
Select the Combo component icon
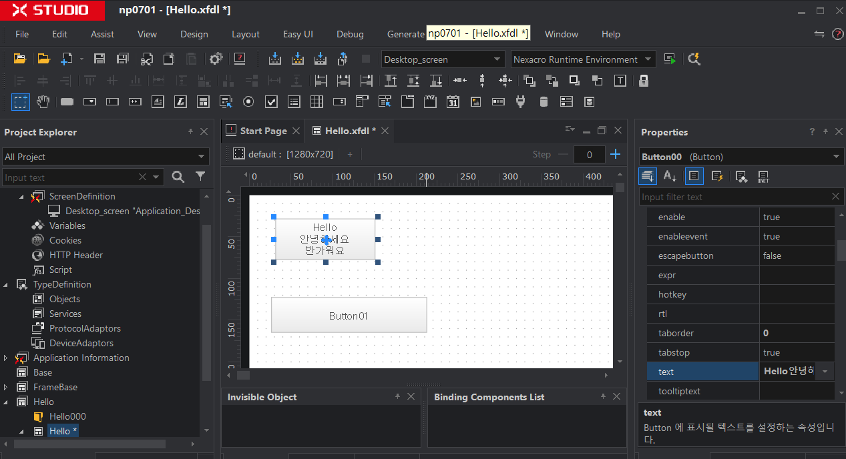click(x=89, y=102)
